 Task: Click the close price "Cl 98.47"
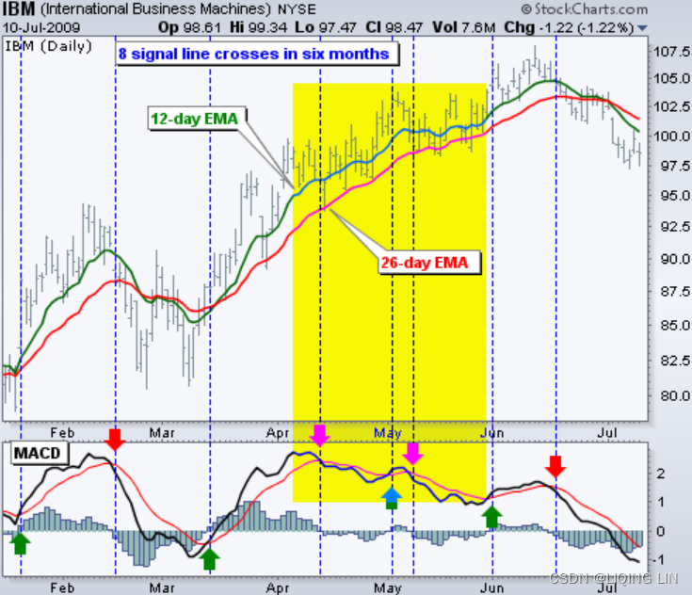394,27
